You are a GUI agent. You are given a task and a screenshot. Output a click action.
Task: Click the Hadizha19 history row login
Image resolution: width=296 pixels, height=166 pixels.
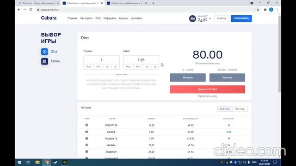(112, 138)
